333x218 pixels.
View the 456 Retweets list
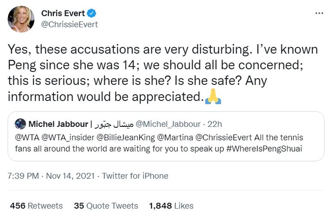[x=36, y=206]
